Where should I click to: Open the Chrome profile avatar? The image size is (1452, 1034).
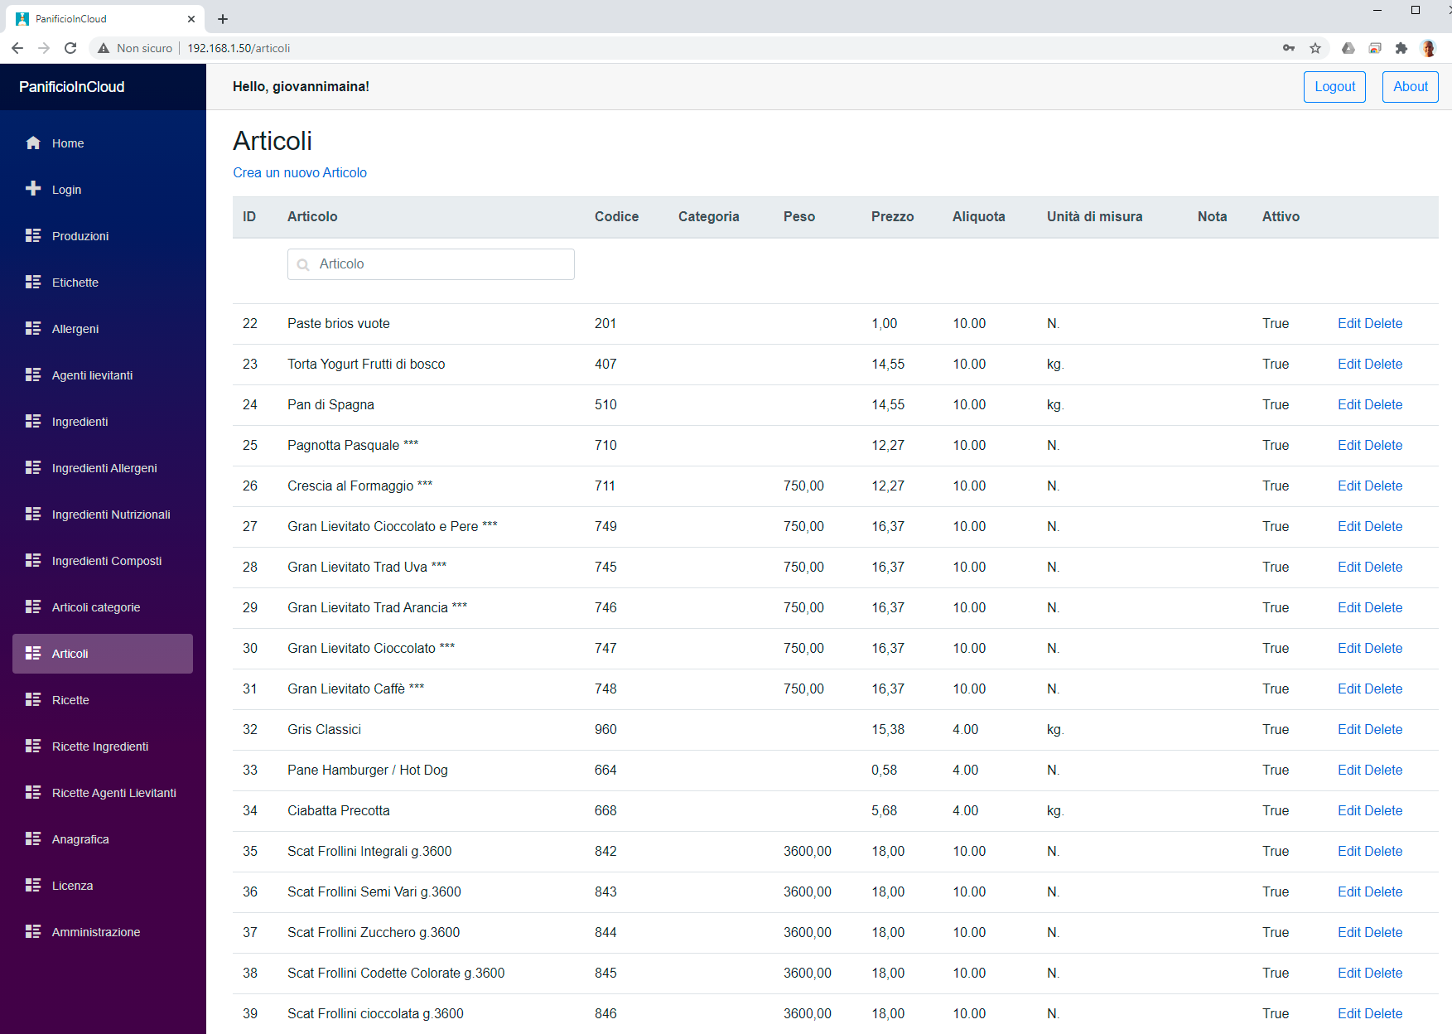pyautogui.click(x=1428, y=48)
